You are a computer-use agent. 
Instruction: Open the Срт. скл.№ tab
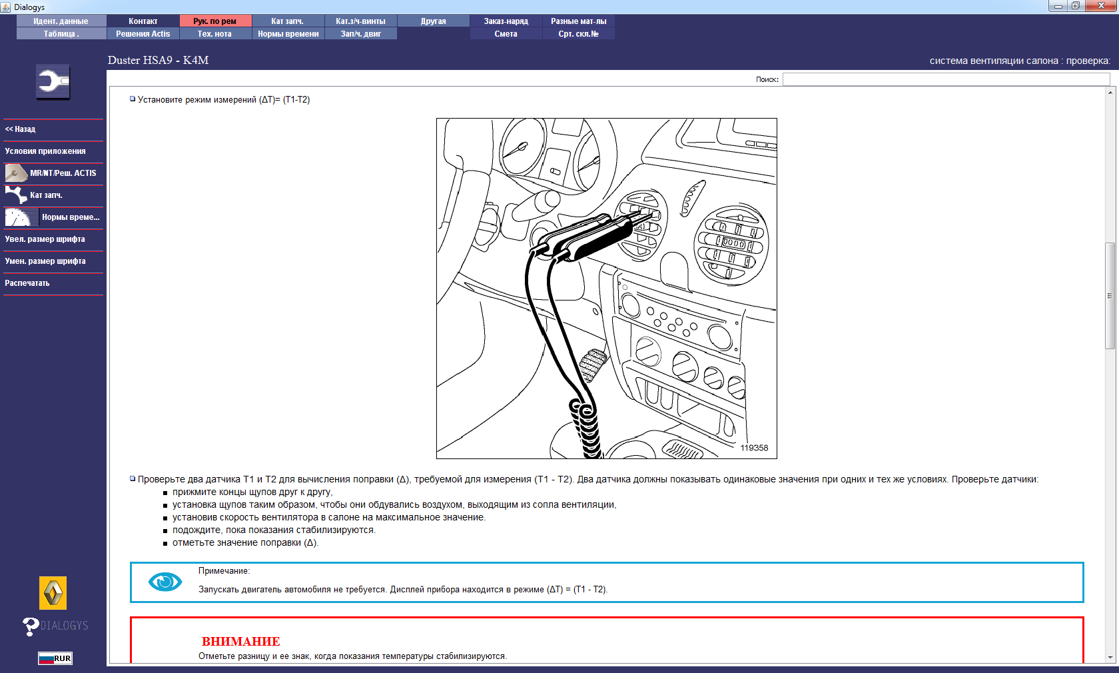[579, 34]
